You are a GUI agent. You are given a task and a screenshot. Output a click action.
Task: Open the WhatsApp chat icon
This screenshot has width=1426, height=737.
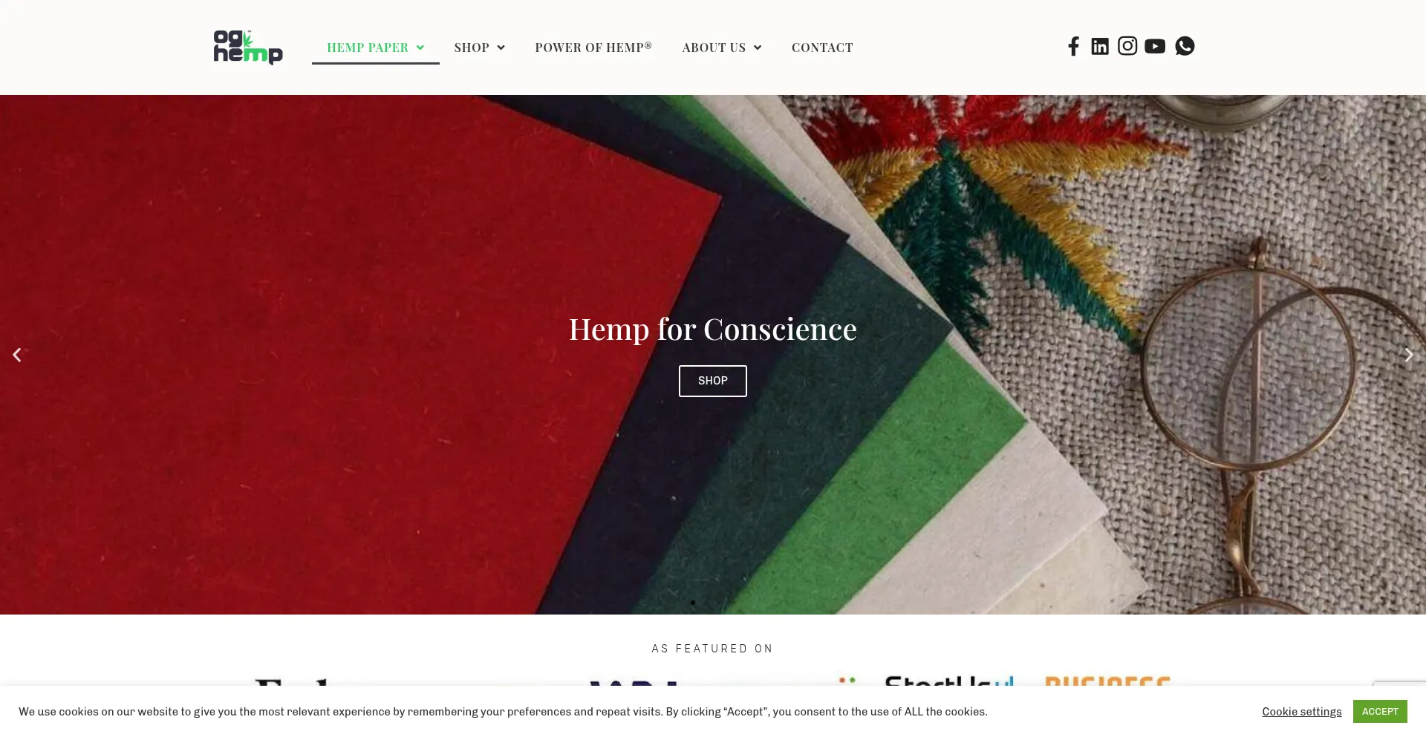1185,46
